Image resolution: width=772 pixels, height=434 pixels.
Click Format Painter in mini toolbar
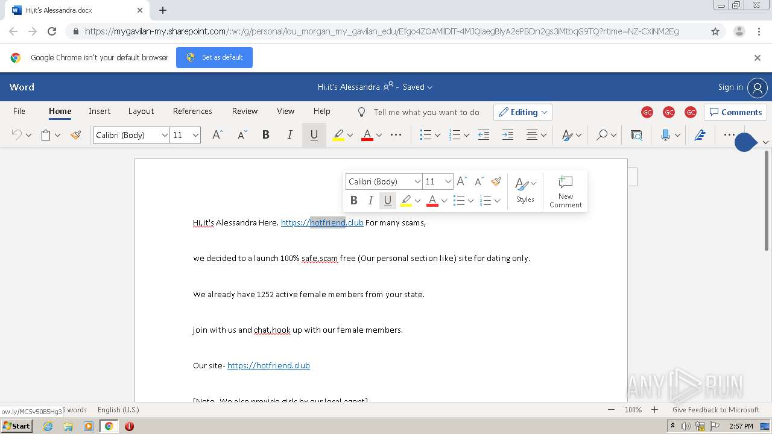tap(496, 181)
